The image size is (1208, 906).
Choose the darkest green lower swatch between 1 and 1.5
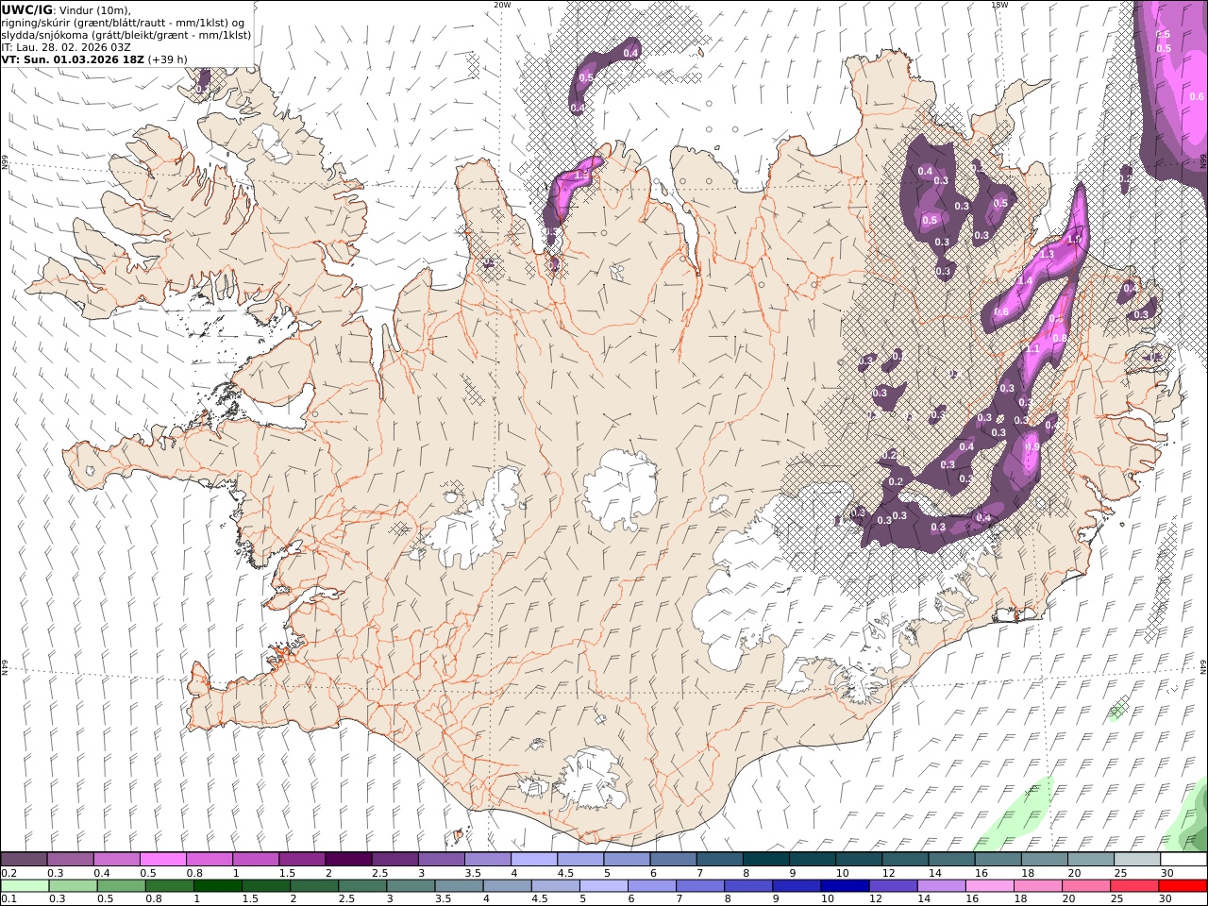point(218,885)
